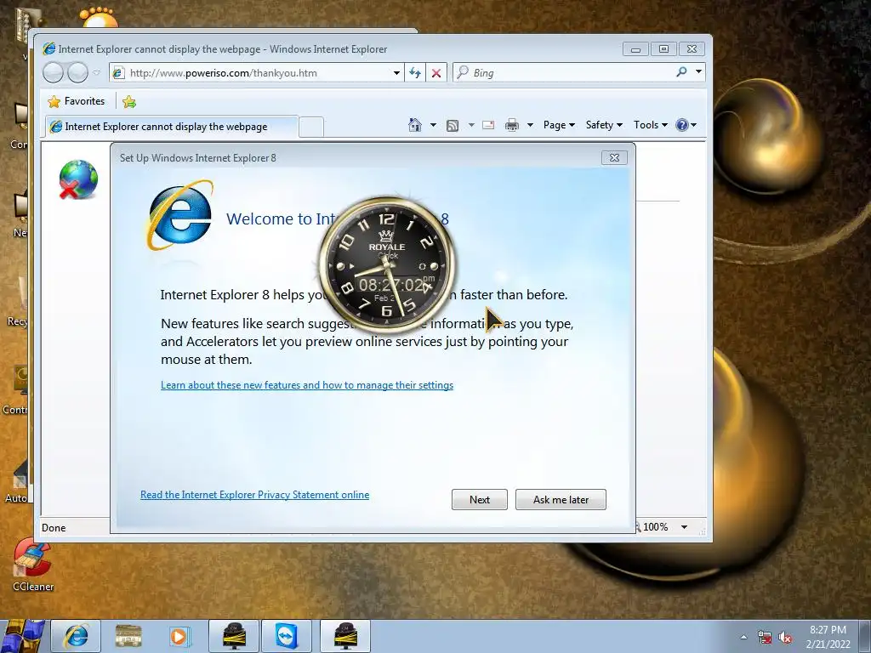Click the last black-hat app taskbar icon

click(x=345, y=636)
